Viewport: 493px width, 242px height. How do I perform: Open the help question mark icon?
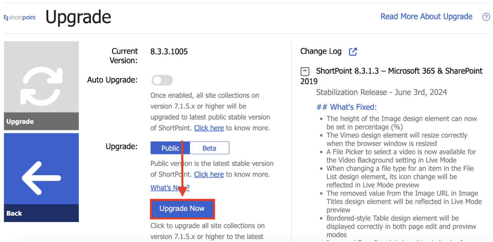click(486, 17)
